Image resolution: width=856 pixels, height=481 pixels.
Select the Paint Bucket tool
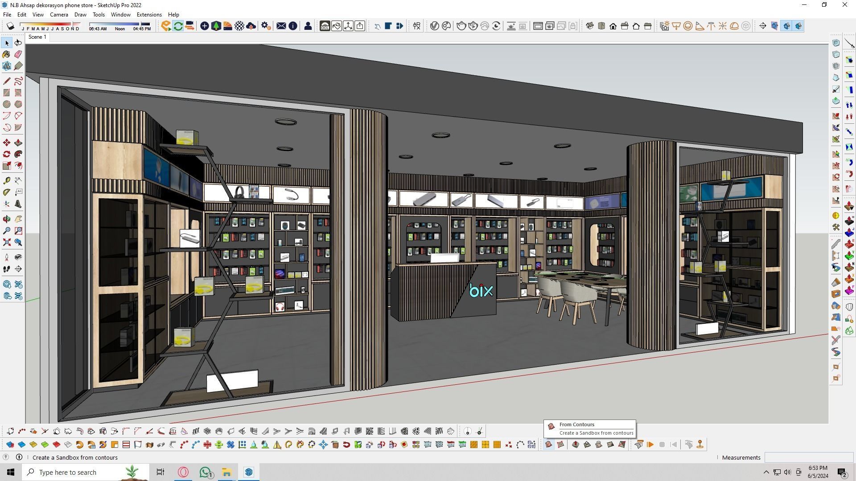click(x=7, y=54)
